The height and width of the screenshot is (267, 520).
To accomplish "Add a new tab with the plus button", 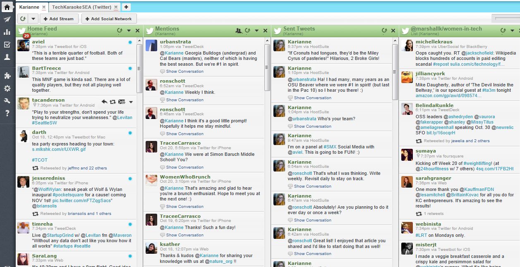I will point(126,7).
